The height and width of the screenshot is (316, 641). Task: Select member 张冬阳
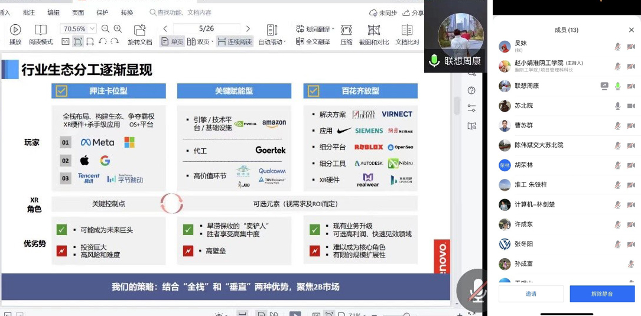click(567, 244)
